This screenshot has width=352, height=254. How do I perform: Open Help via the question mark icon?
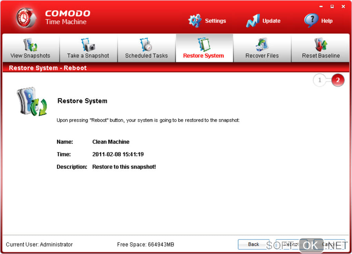point(311,20)
